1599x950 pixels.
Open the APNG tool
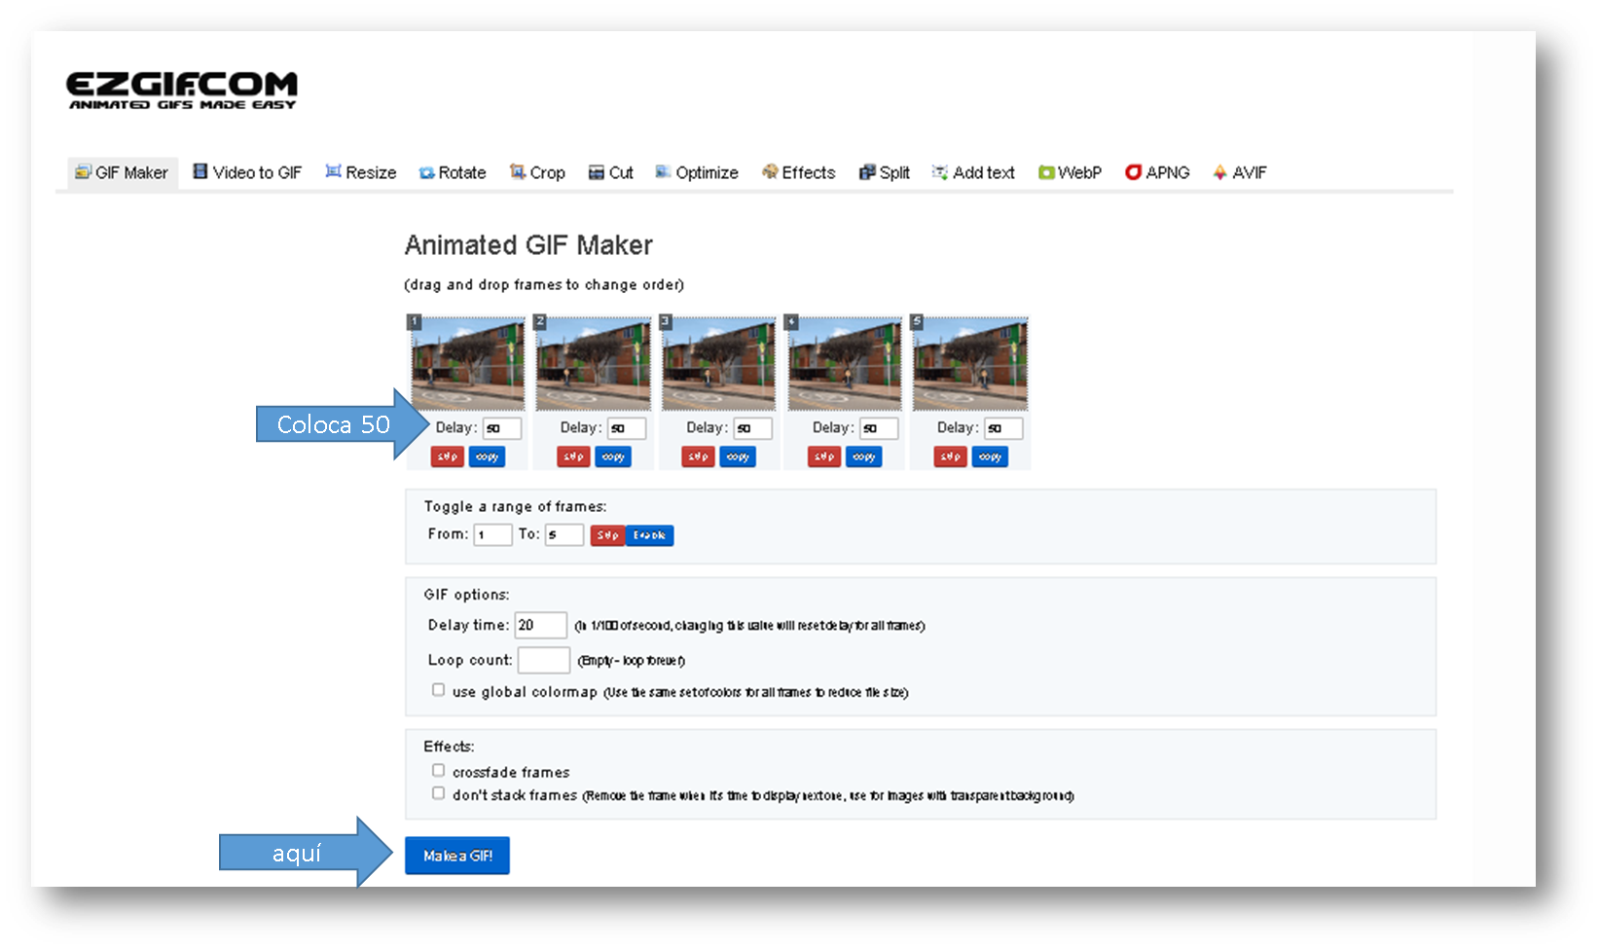(1157, 172)
